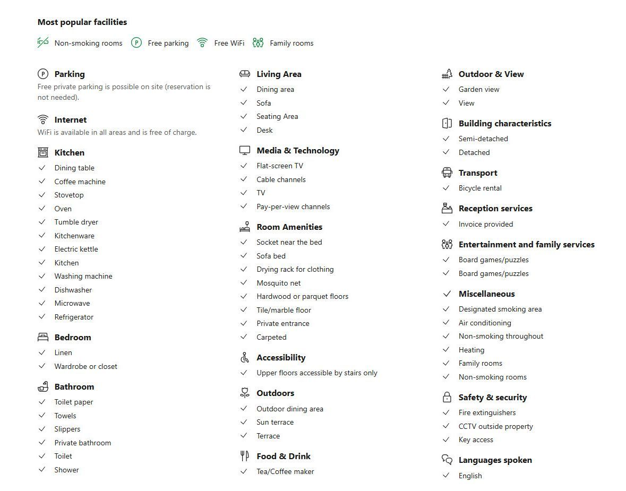
Task: Click the Upper floors accessible by stairs only text
Action: [317, 373]
